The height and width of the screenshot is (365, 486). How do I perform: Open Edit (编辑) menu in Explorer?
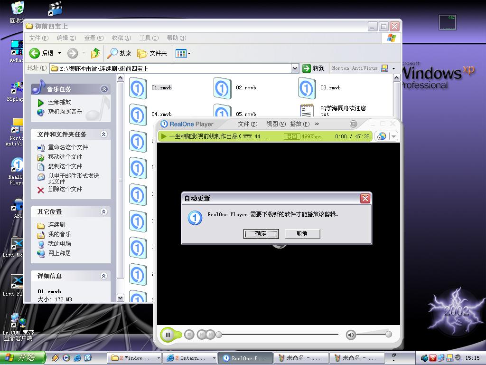pyautogui.click(x=66, y=38)
